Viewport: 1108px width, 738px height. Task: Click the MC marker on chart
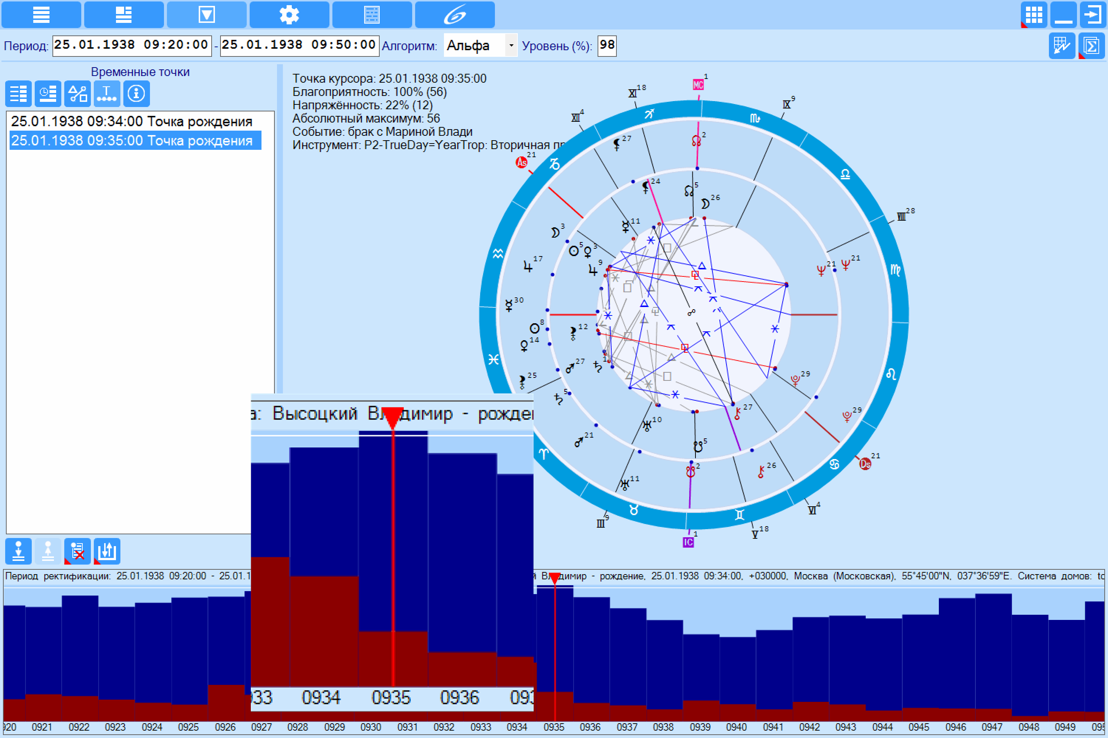(698, 85)
